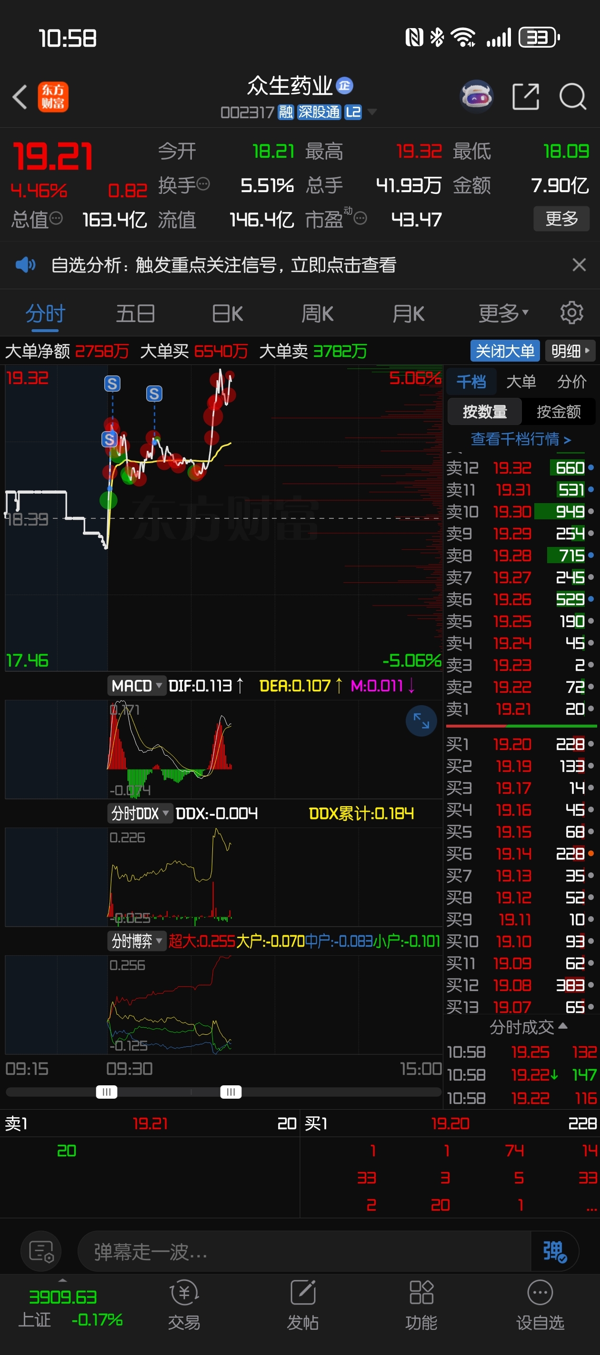Tap the share icon in header
Screen dimensions: 600x1355
click(x=525, y=97)
